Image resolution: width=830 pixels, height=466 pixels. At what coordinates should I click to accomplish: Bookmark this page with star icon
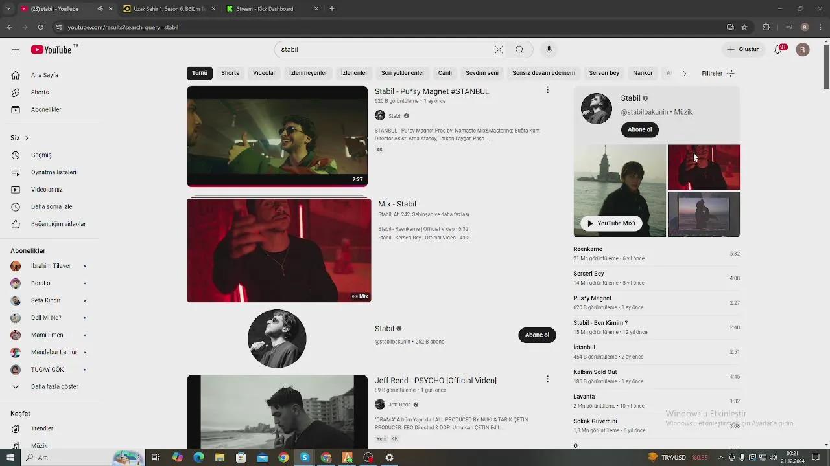(744, 27)
